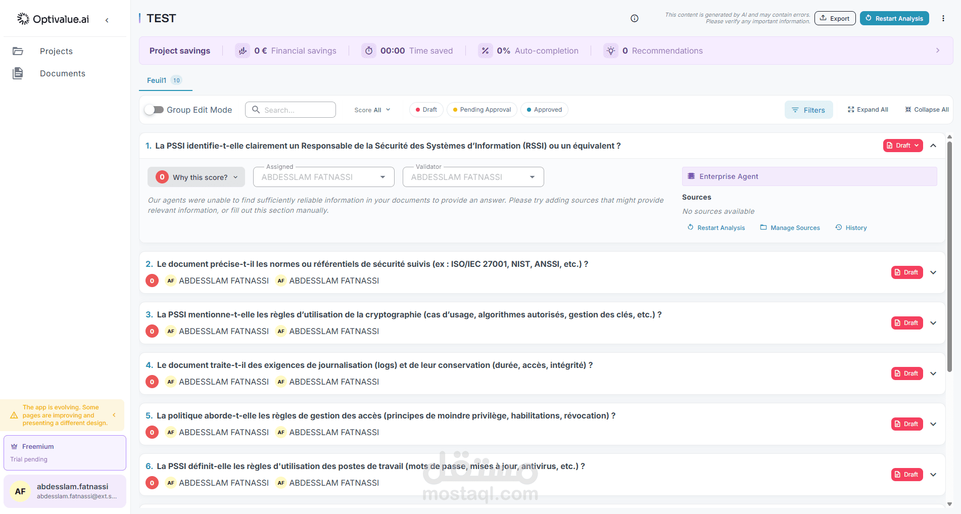Screen dimensions: 961x514
Task: Toggle Group Edit Mode switch
Action: (x=154, y=110)
